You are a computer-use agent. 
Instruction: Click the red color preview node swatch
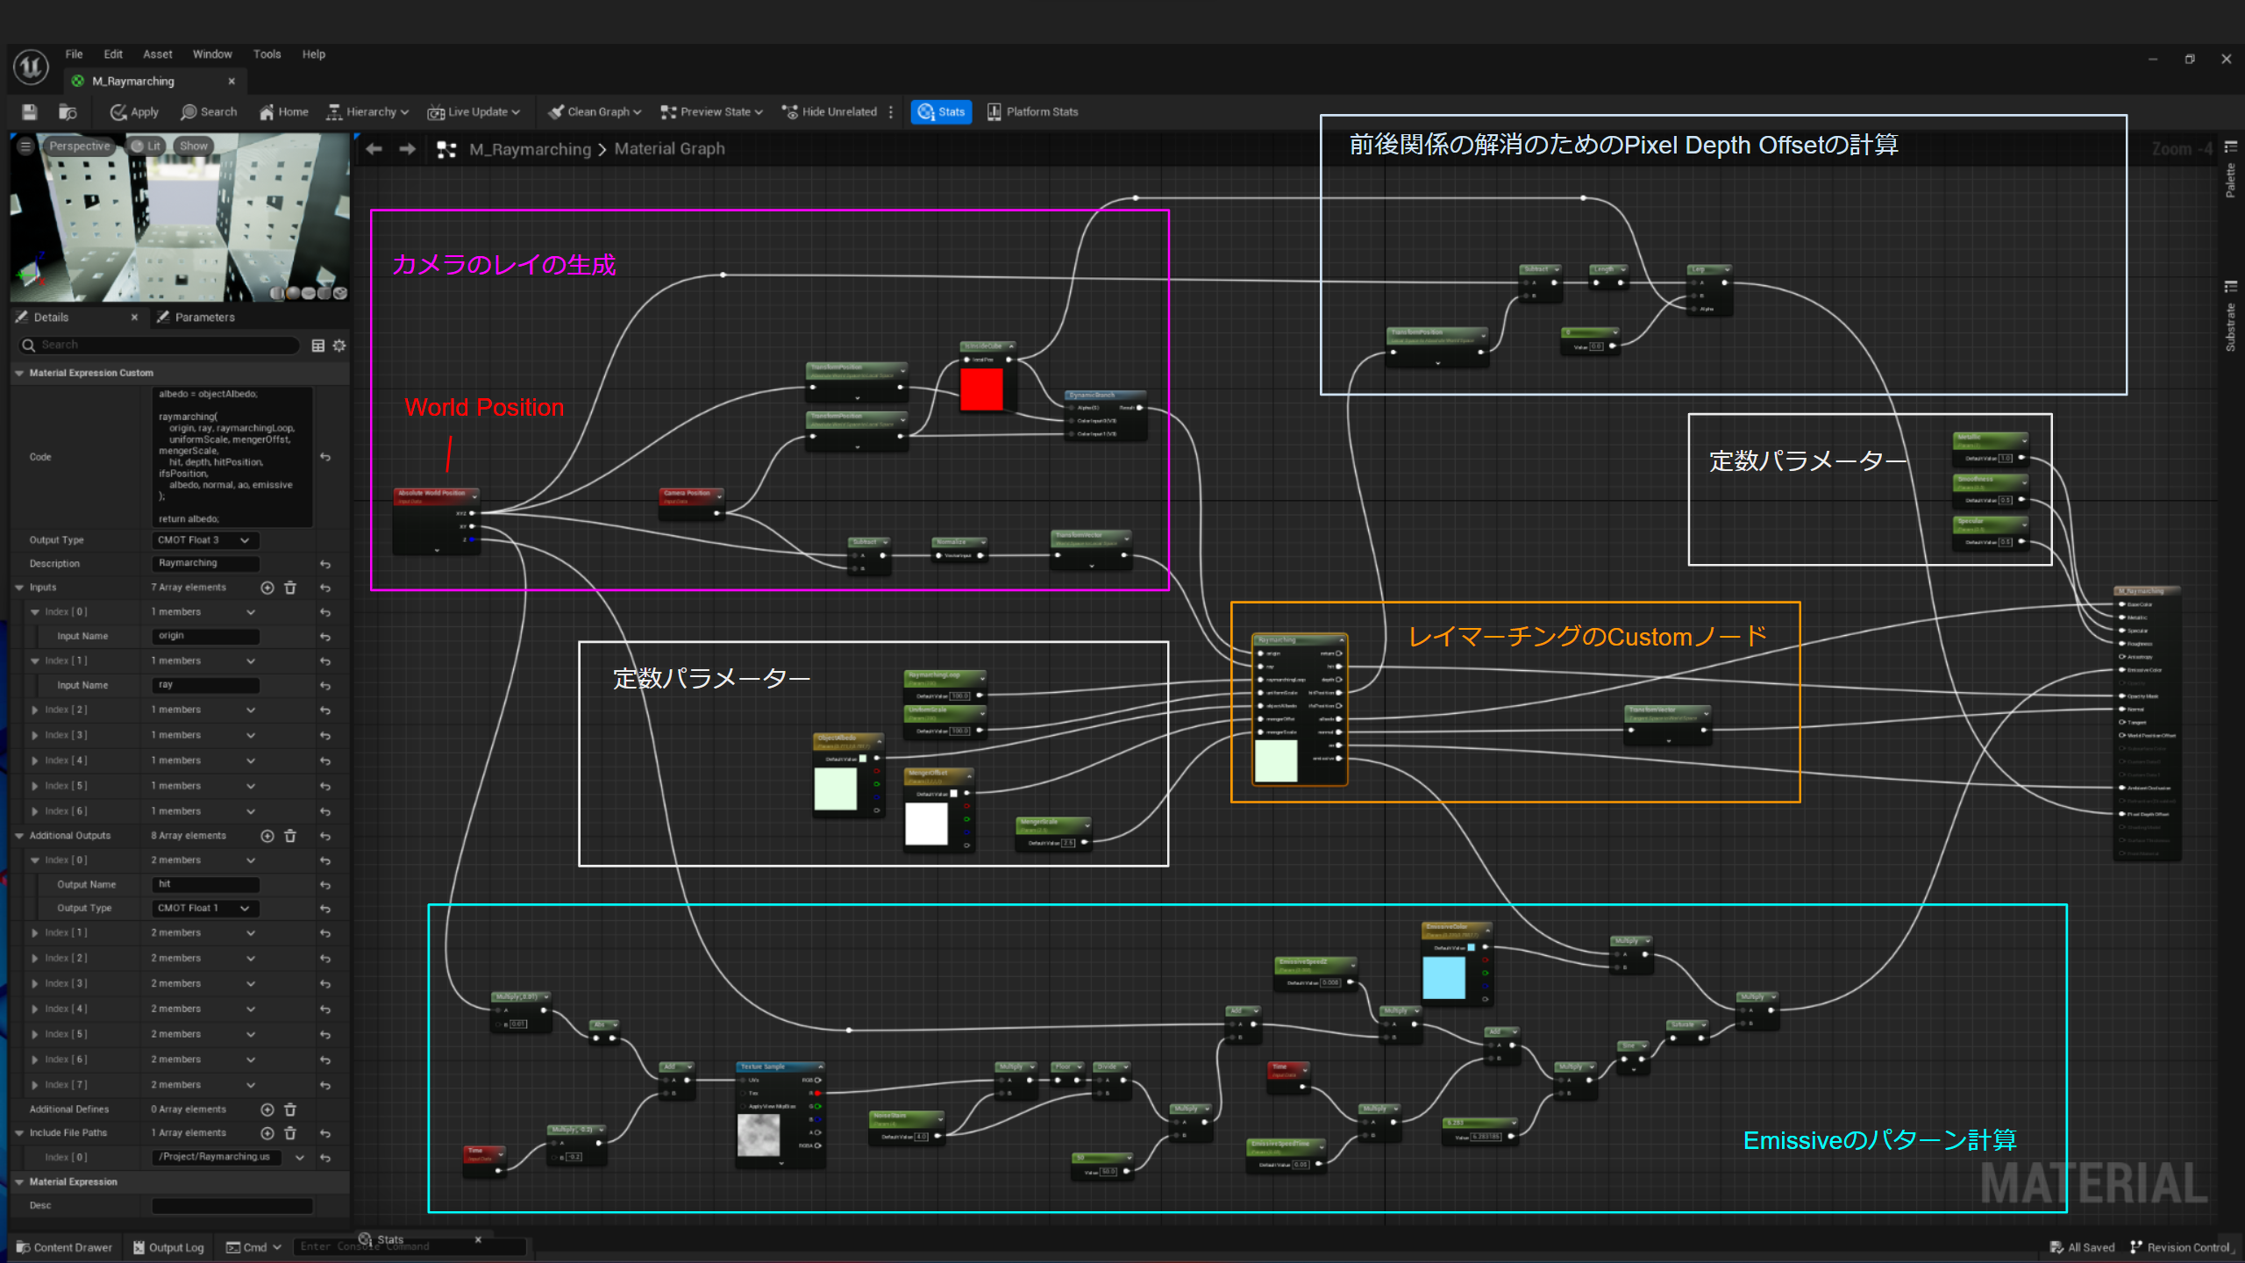click(980, 389)
